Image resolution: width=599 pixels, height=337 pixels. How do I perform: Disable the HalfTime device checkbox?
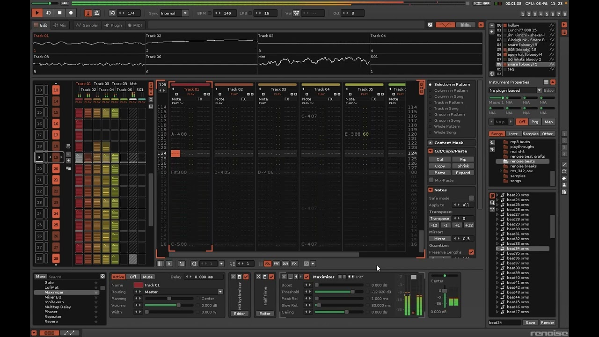point(271,277)
